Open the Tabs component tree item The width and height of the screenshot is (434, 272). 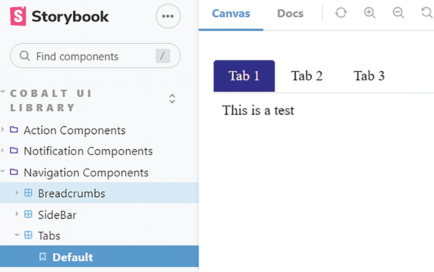click(49, 236)
